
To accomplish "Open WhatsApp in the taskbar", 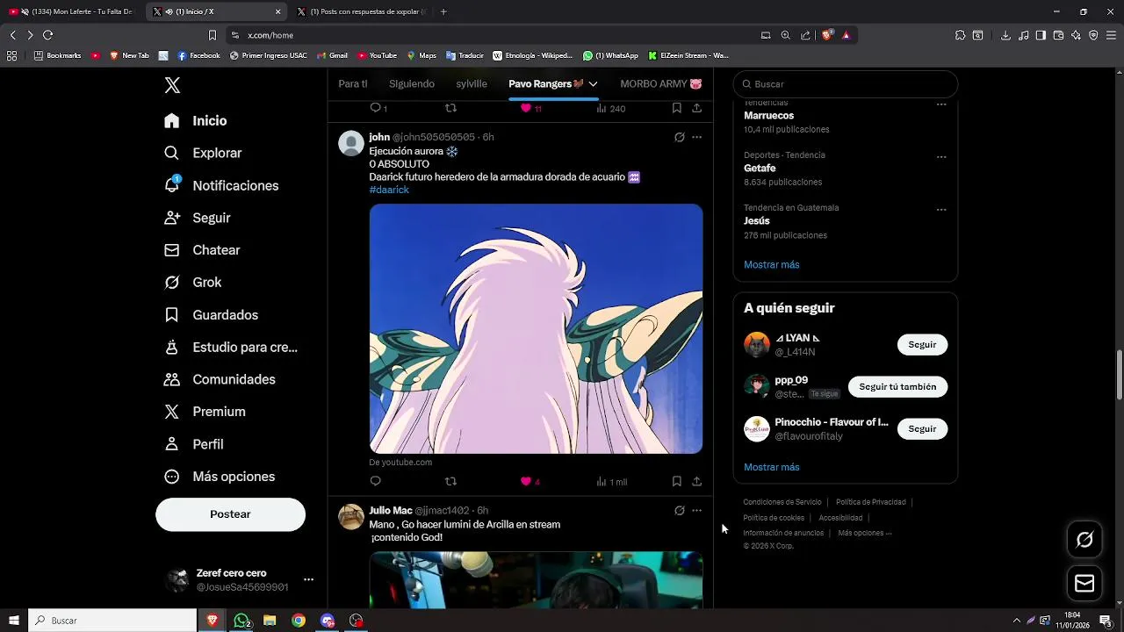I will 241,621.
